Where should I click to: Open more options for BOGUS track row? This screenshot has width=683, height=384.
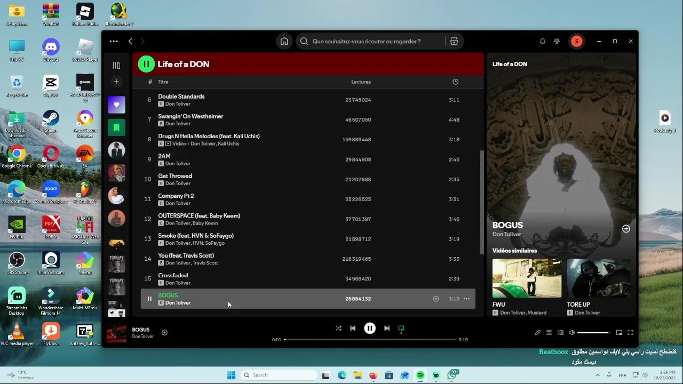point(466,299)
